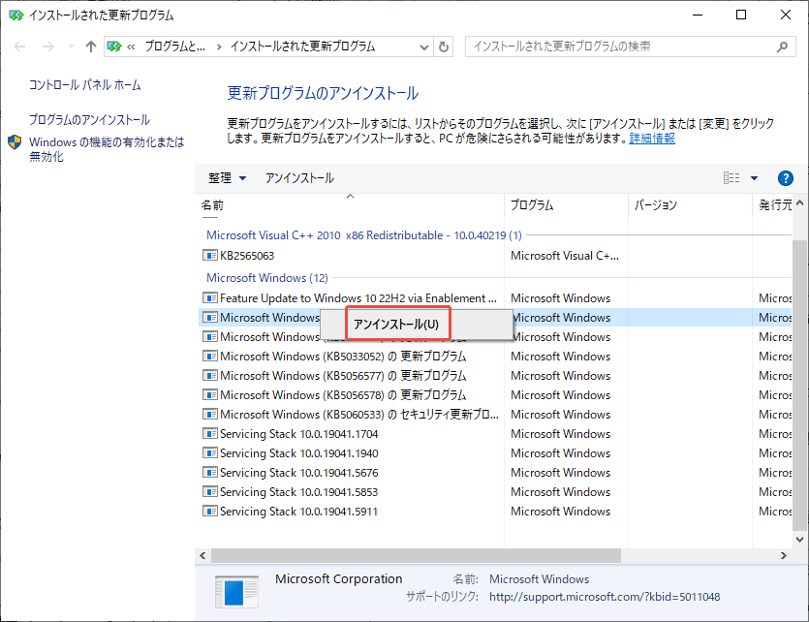809x622 pixels.
Task: Click the change view icon
Action: point(731,178)
